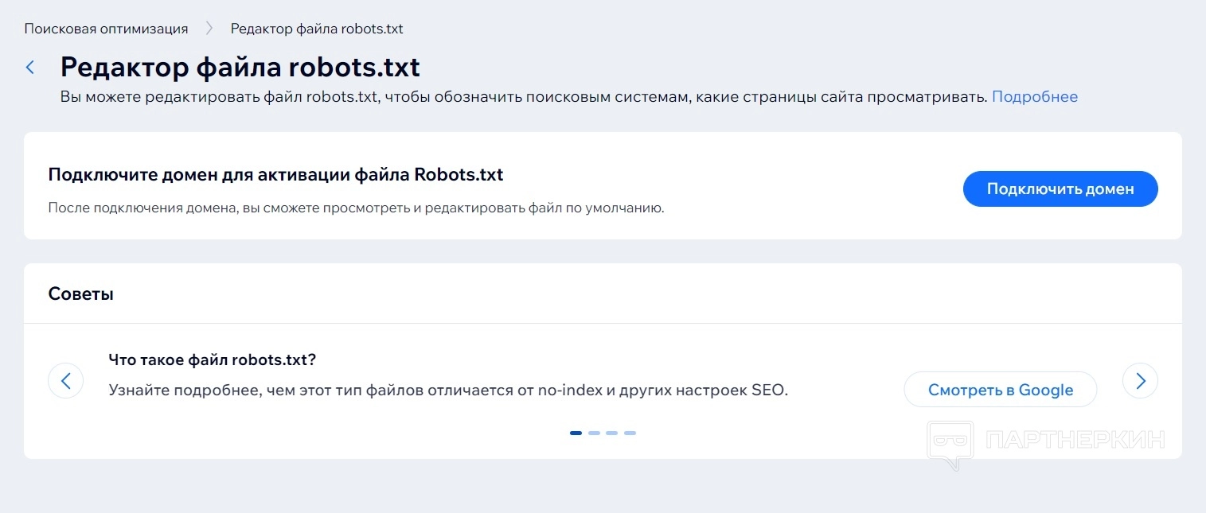Click the tip description about no-index

[448, 391]
